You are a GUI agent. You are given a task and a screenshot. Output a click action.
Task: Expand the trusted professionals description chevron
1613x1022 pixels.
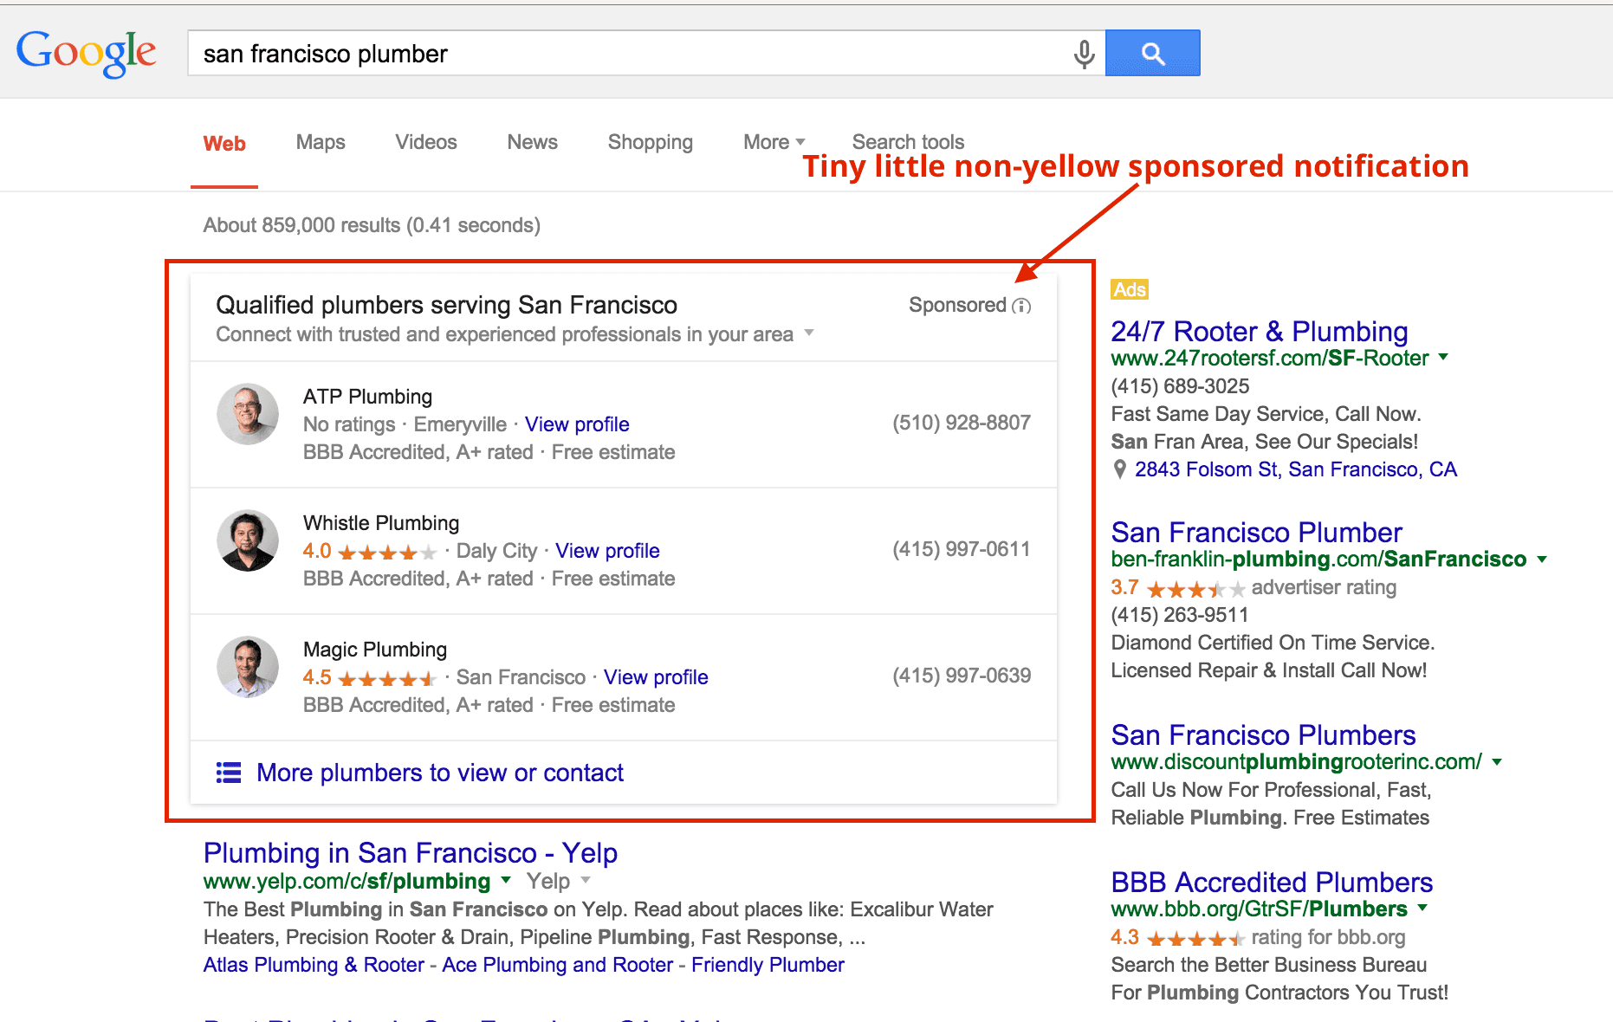click(809, 334)
